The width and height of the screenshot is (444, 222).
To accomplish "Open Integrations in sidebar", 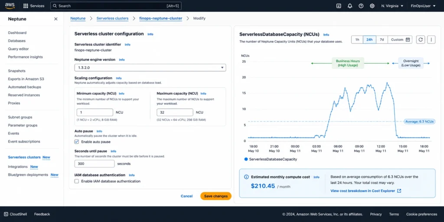I will click(x=18, y=167).
